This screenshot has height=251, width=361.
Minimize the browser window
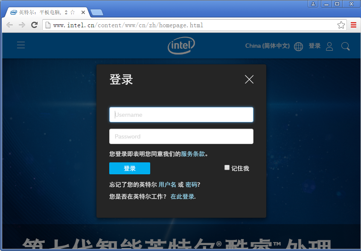[x=326, y=4]
